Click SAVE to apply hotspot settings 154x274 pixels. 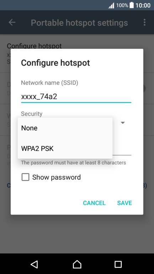pos(124,203)
